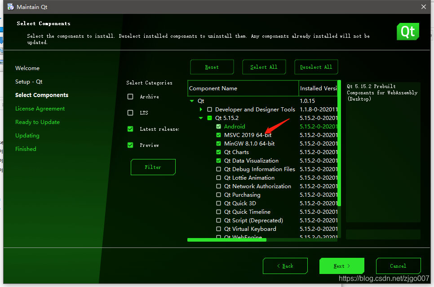This screenshot has height=287, width=434.
Task: Select the Qt Quick 3D row label
Action: pyautogui.click(x=240, y=203)
